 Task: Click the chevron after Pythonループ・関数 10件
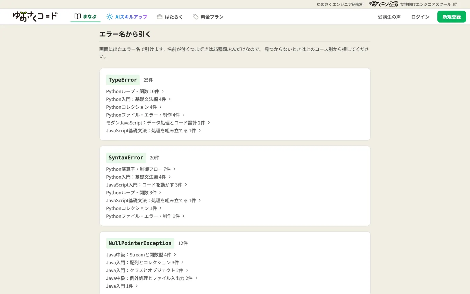(163, 91)
